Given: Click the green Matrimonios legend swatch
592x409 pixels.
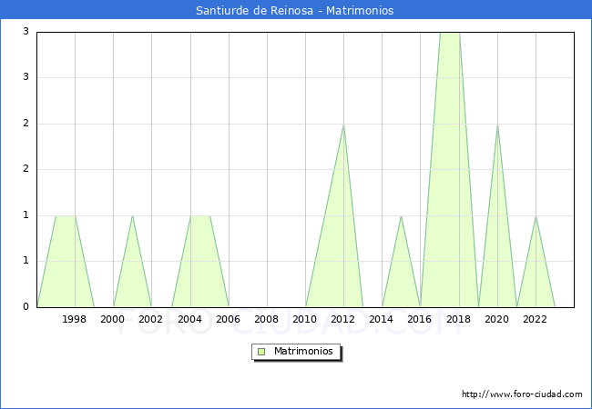Looking at the screenshot, I should pos(261,351).
